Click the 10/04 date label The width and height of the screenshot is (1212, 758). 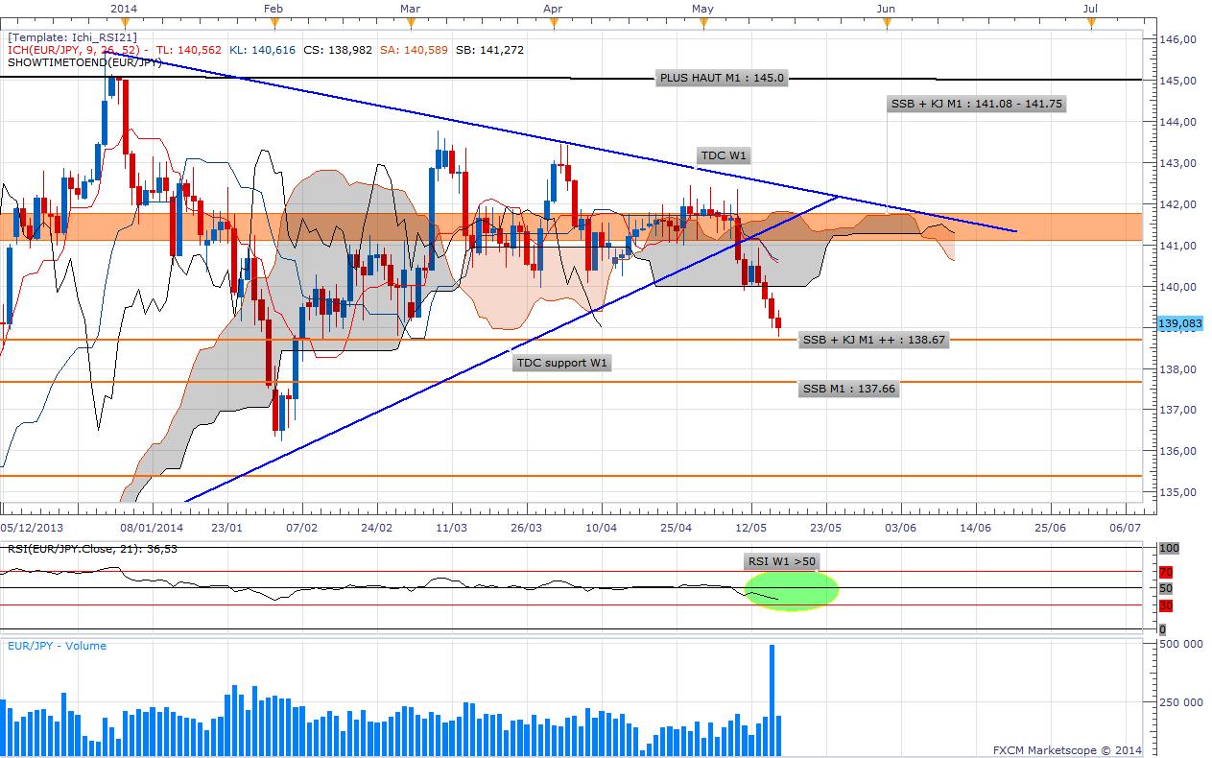pyautogui.click(x=602, y=527)
